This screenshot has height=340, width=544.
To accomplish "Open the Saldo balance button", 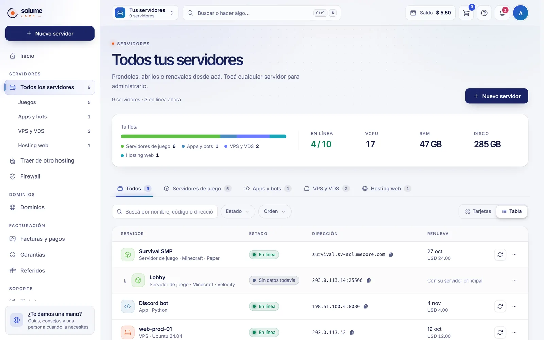I will click(430, 13).
